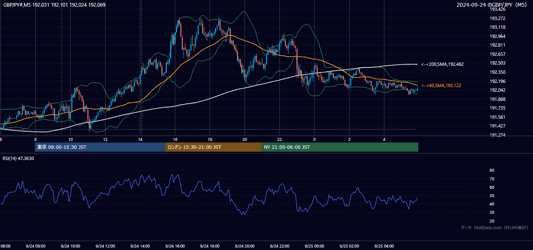Click RSI axis level 30
Screen dimensions: 533x250
pos(492,212)
